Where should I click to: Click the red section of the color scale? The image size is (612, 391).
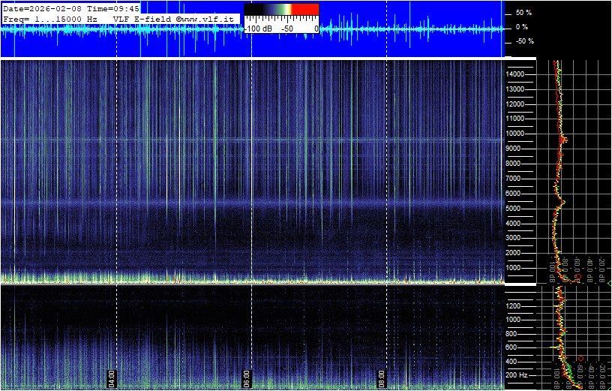coord(304,9)
